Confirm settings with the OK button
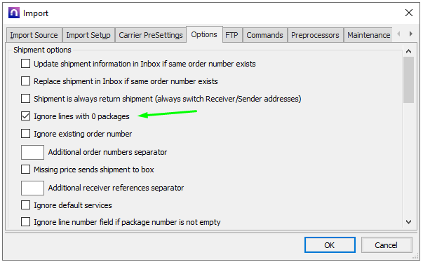Screen dimensions: 423x262 (330, 245)
